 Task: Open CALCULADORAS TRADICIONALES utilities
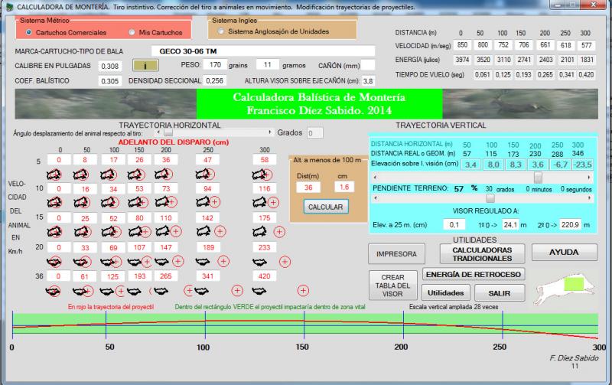482,253
